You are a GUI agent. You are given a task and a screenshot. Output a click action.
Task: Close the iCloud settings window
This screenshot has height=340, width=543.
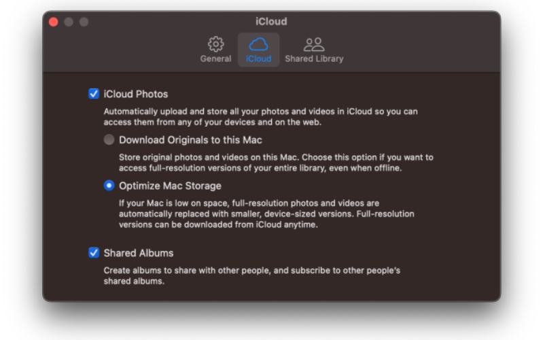(x=53, y=22)
